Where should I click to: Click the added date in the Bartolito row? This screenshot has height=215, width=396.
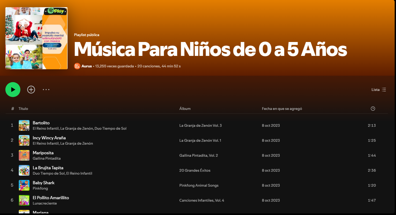[x=271, y=125]
